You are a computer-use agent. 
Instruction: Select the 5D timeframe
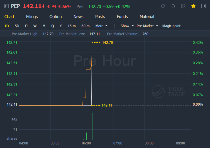(17, 26)
